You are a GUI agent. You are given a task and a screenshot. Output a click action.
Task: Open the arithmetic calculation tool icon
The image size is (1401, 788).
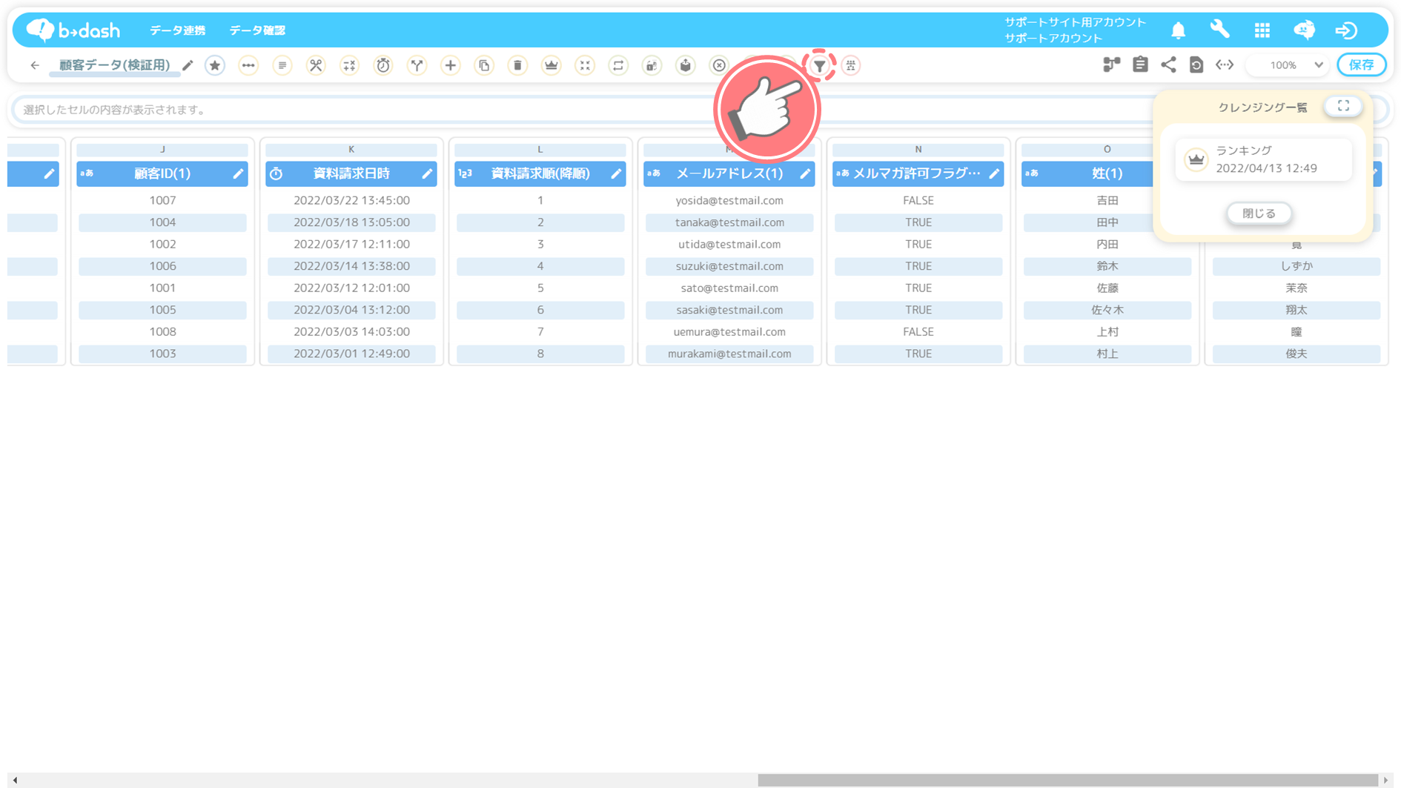point(349,65)
